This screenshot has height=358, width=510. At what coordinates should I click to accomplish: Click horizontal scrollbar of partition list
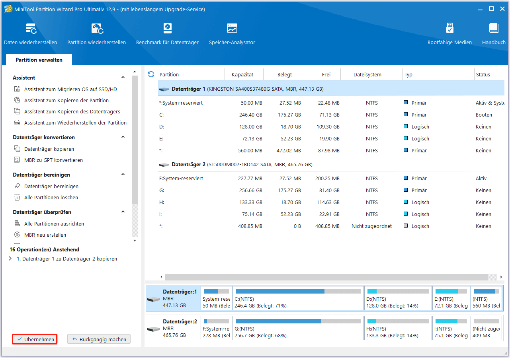[x=326, y=277]
